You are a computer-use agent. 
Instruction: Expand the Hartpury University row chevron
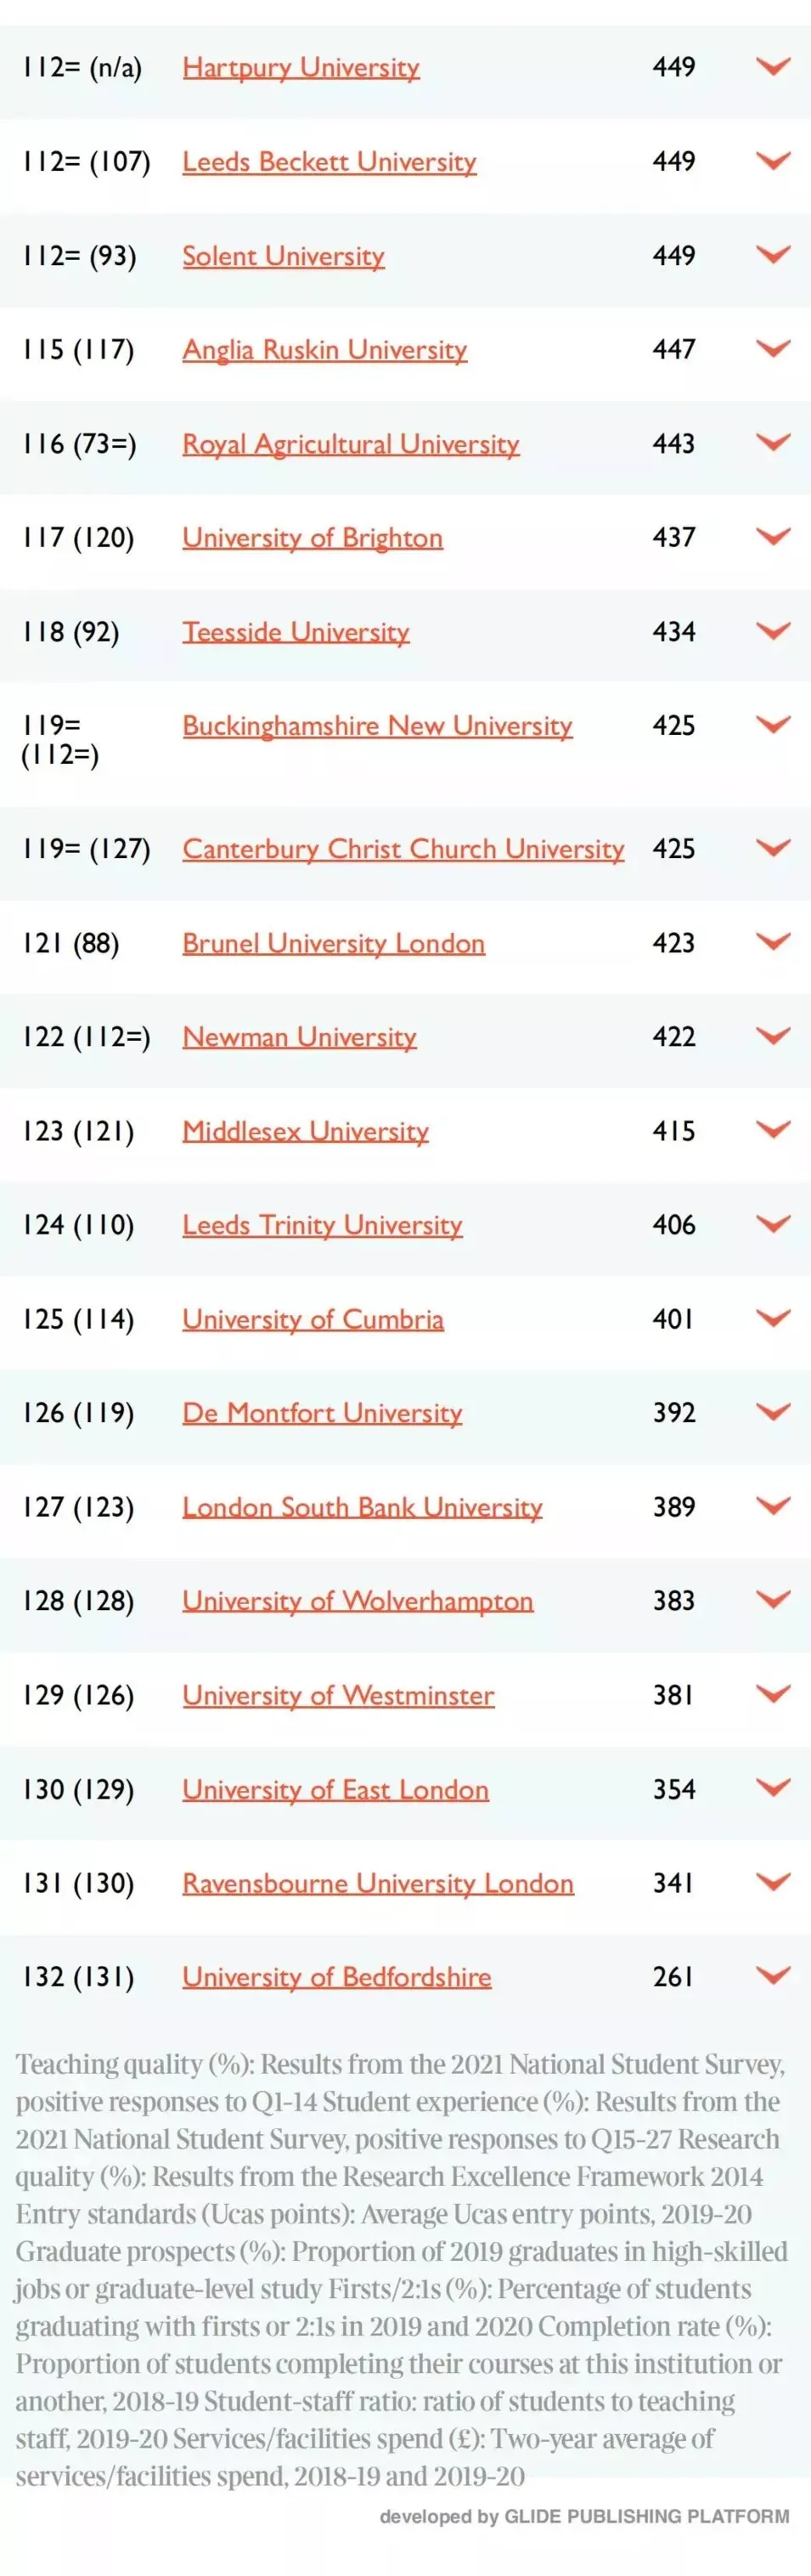click(x=773, y=67)
